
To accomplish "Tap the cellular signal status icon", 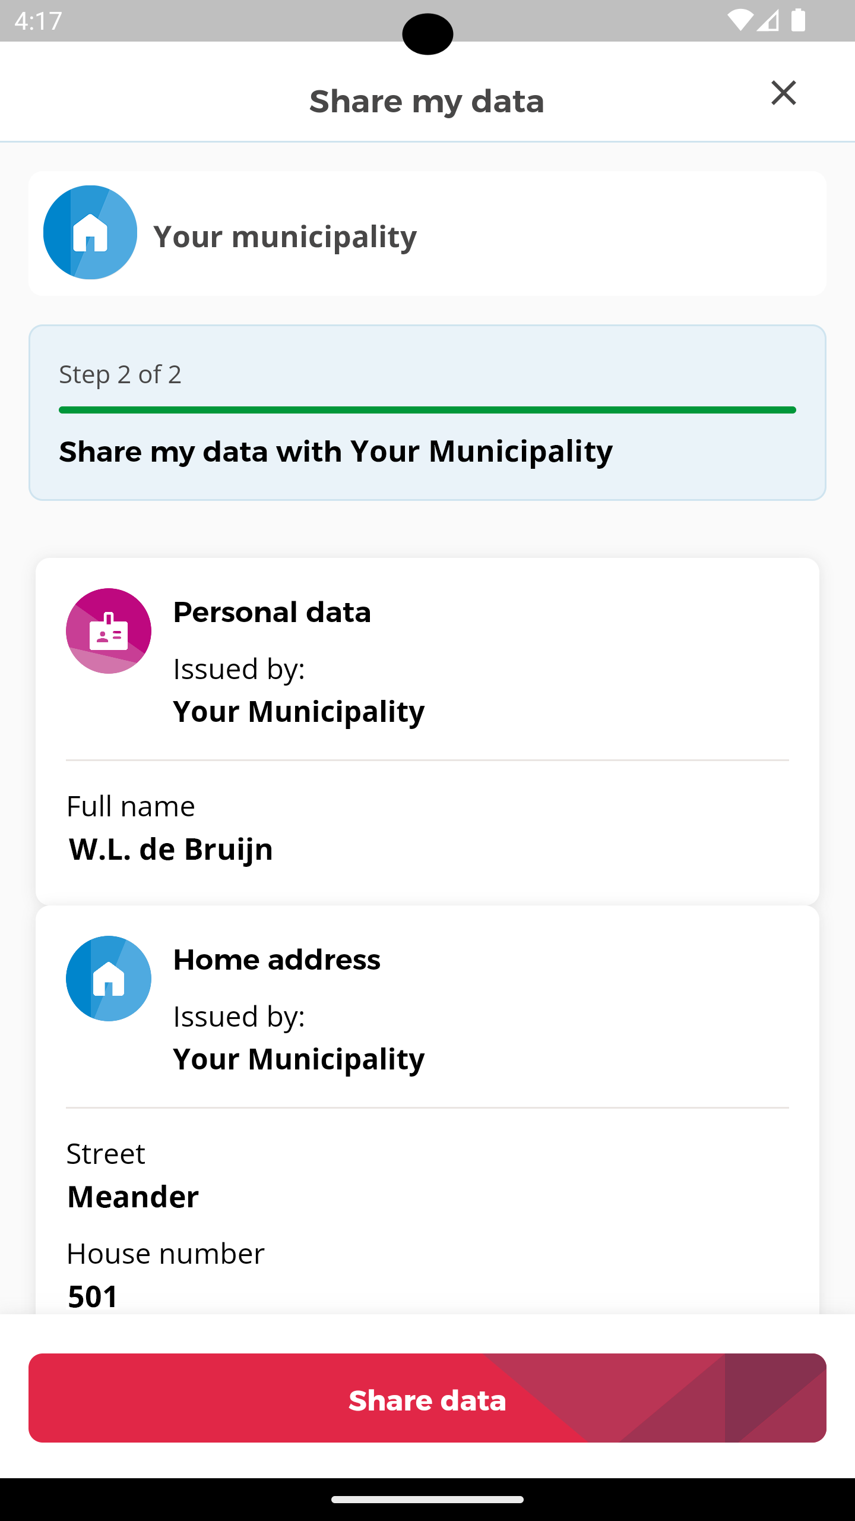I will pos(768,21).
